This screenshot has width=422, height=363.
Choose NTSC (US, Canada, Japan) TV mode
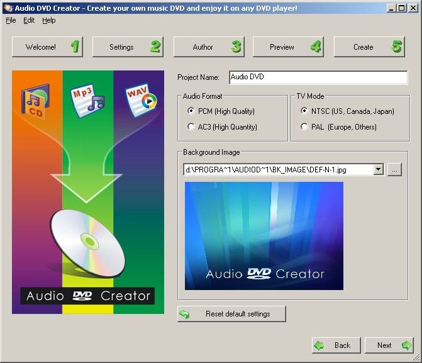[347, 111]
